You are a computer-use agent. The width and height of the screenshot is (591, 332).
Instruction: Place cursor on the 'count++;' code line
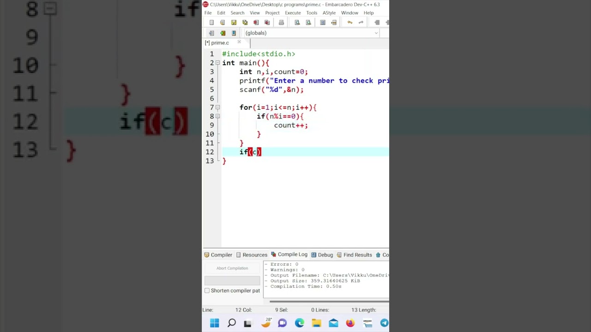click(x=291, y=125)
